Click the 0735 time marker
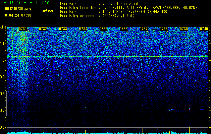The height and width of the screenshot is (134, 211). tap(103, 29)
